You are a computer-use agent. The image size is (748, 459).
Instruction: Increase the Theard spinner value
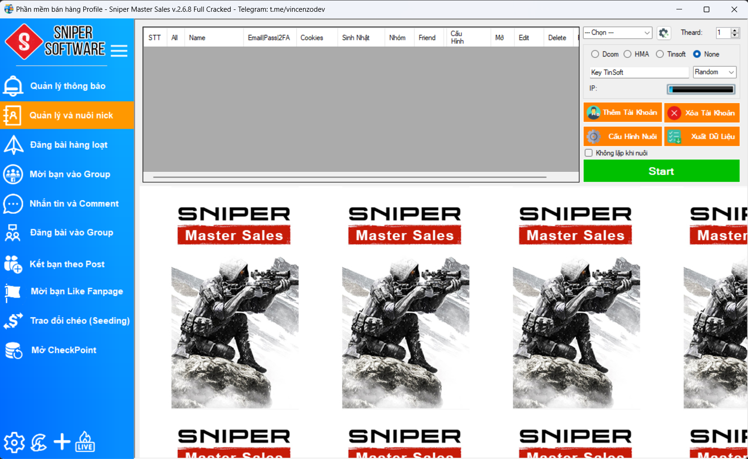point(735,30)
